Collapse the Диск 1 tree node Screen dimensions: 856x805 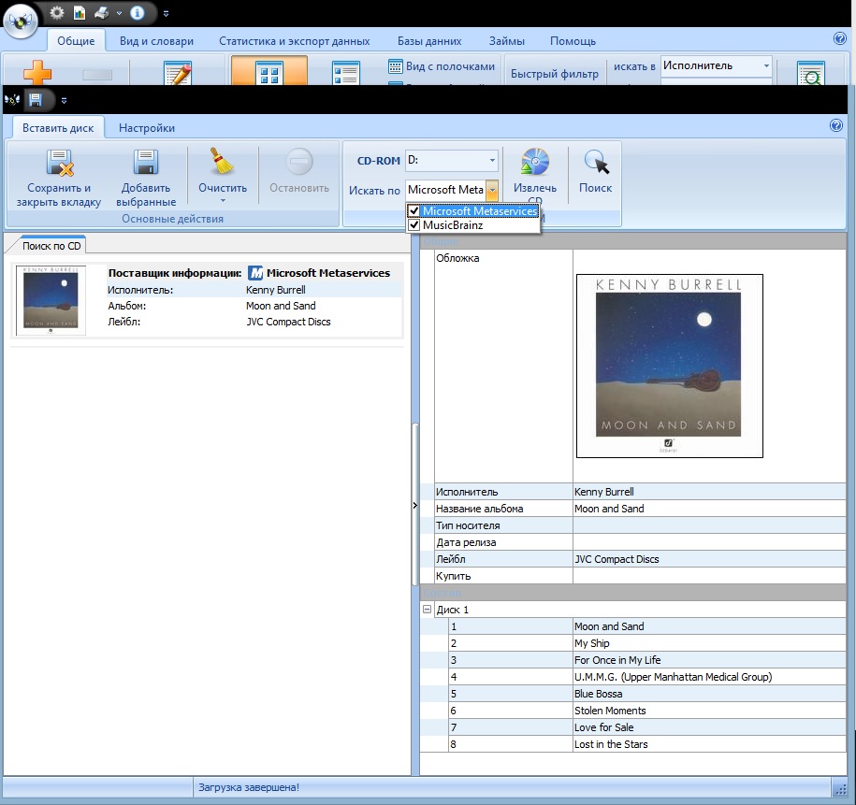coord(427,609)
